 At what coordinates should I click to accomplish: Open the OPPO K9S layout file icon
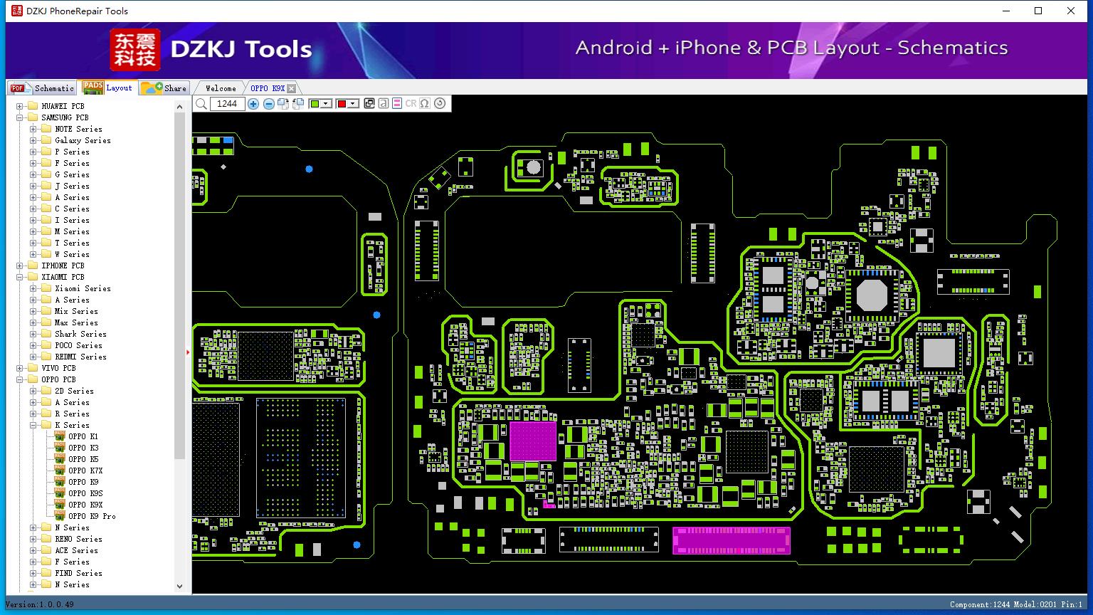tap(60, 493)
